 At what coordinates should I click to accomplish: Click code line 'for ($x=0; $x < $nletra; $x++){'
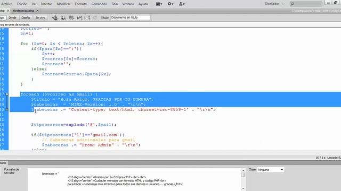62,44
